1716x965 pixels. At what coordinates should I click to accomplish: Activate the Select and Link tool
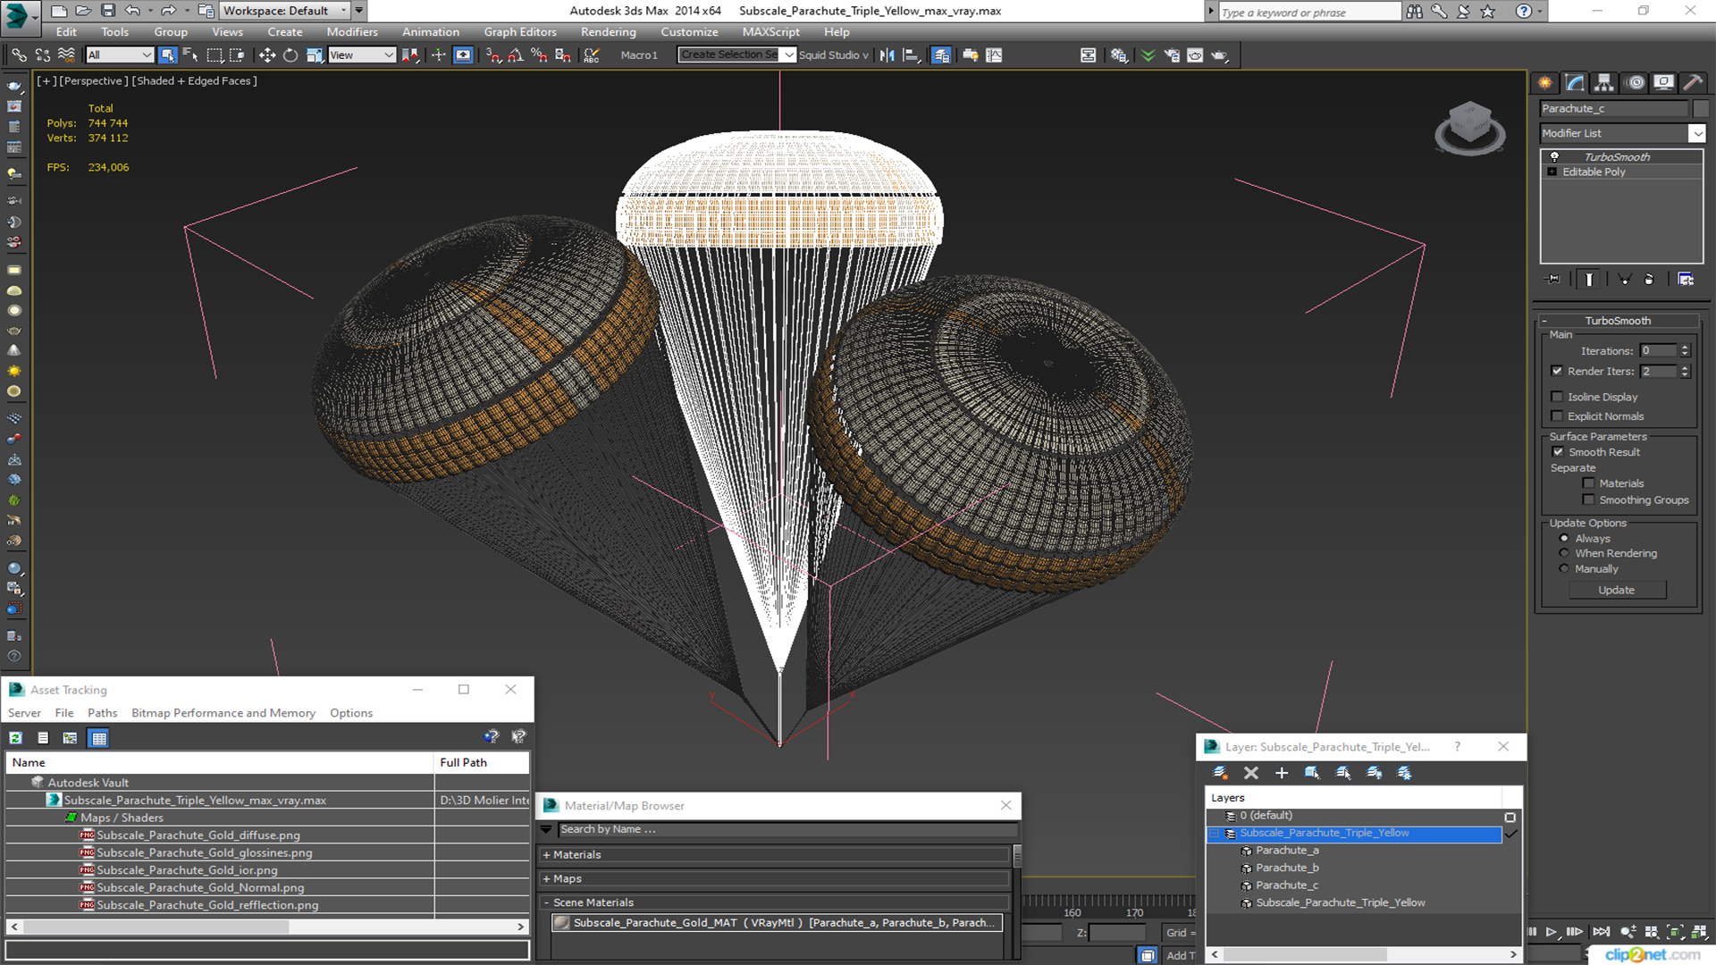[19, 55]
